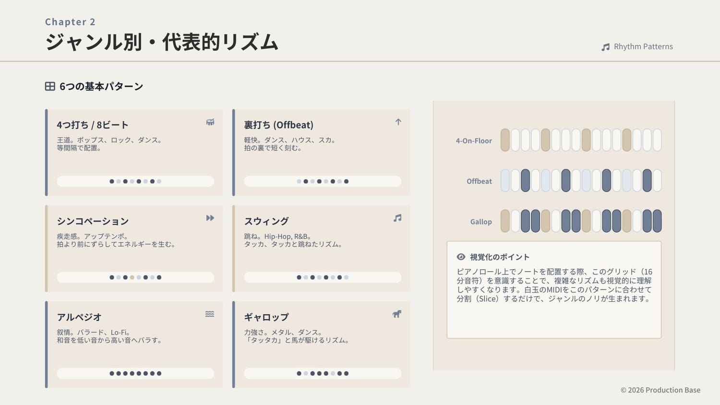Click the first step of the 4-On-Floor grid

(x=505, y=140)
